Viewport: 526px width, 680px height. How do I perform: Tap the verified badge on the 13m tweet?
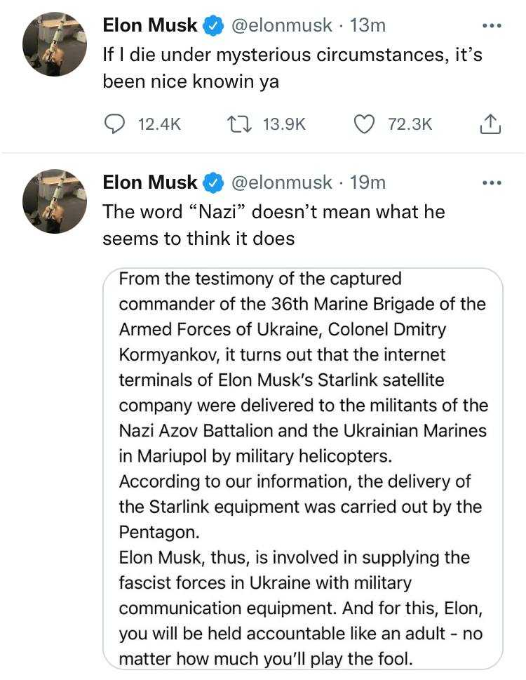click(214, 25)
